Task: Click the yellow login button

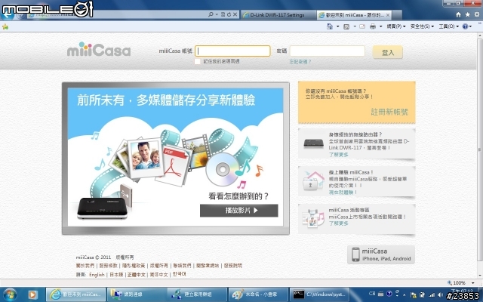Action: coord(387,52)
